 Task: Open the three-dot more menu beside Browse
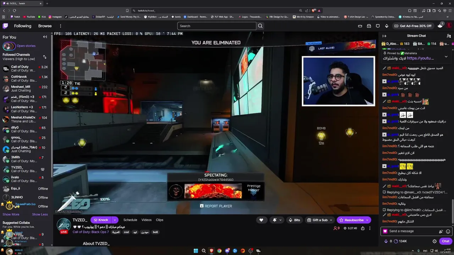[61, 26]
